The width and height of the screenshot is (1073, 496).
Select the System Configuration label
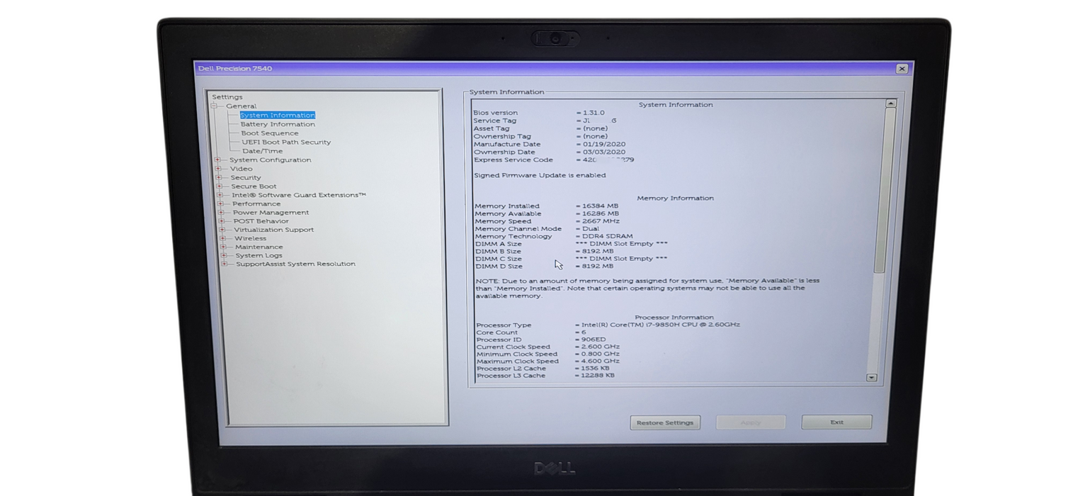[x=271, y=160]
